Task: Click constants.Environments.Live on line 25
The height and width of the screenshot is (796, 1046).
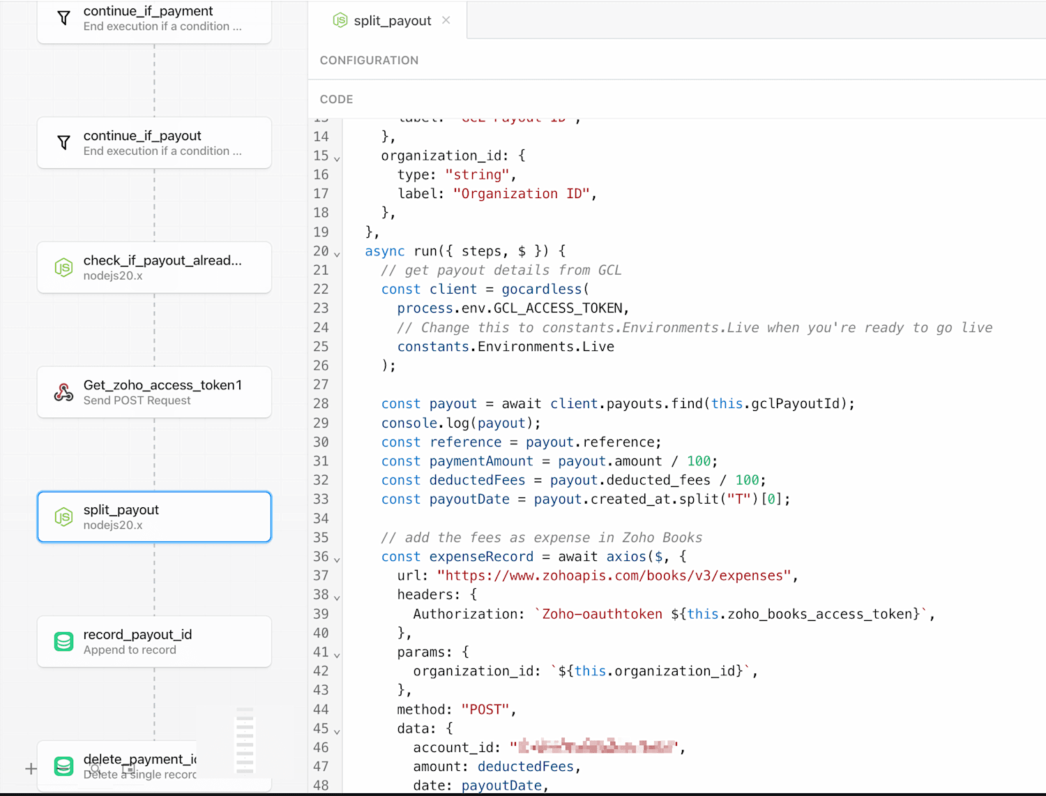Action: click(x=506, y=347)
